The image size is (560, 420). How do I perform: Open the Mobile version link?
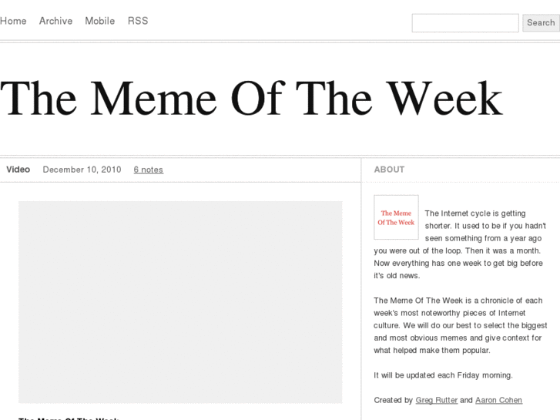click(99, 22)
